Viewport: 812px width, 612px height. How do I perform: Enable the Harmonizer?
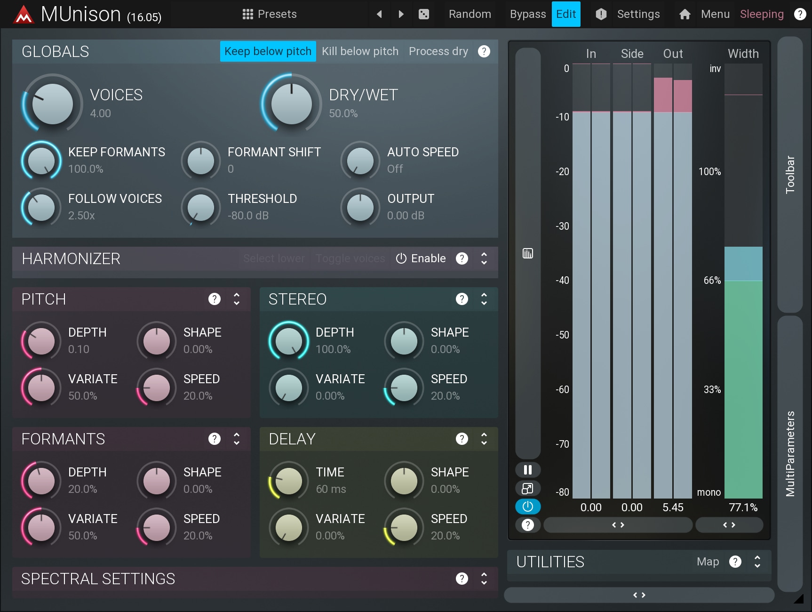(421, 258)
